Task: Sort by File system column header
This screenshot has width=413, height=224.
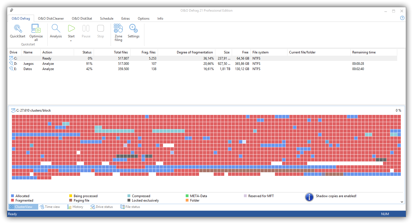Action: point(269,52)
